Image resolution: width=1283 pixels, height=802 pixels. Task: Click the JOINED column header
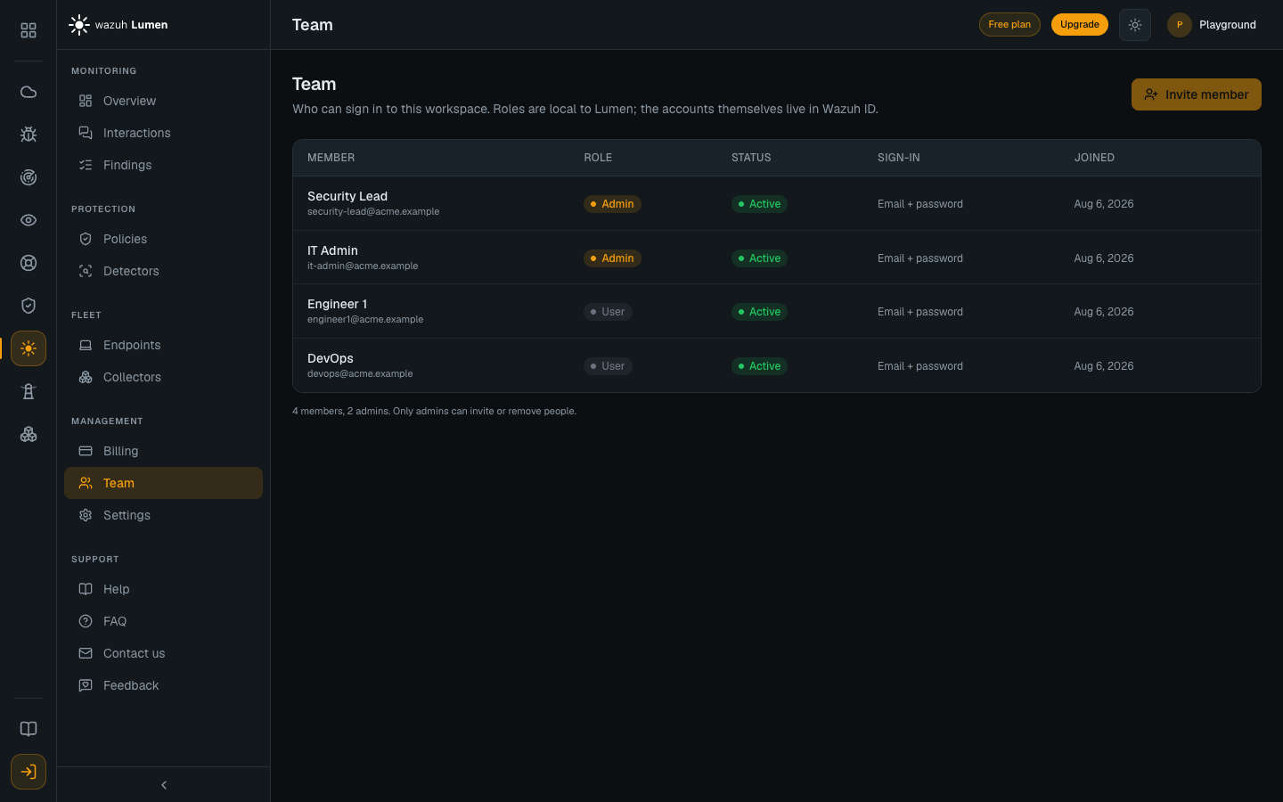pos(1094,158)
